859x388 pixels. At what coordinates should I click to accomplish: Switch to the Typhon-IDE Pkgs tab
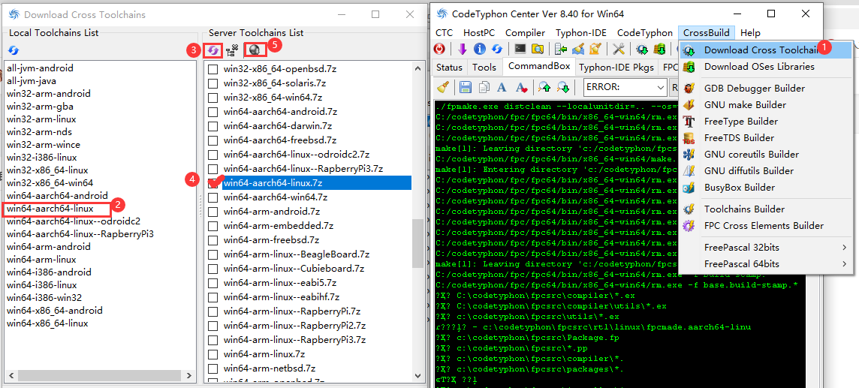(616, 68)
